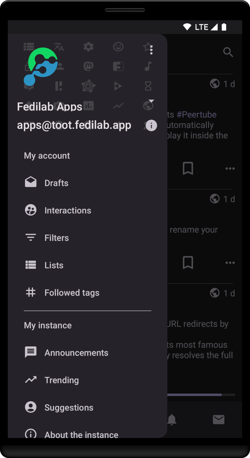Tap the Followed tags hash icon

[x=31, y=292]
